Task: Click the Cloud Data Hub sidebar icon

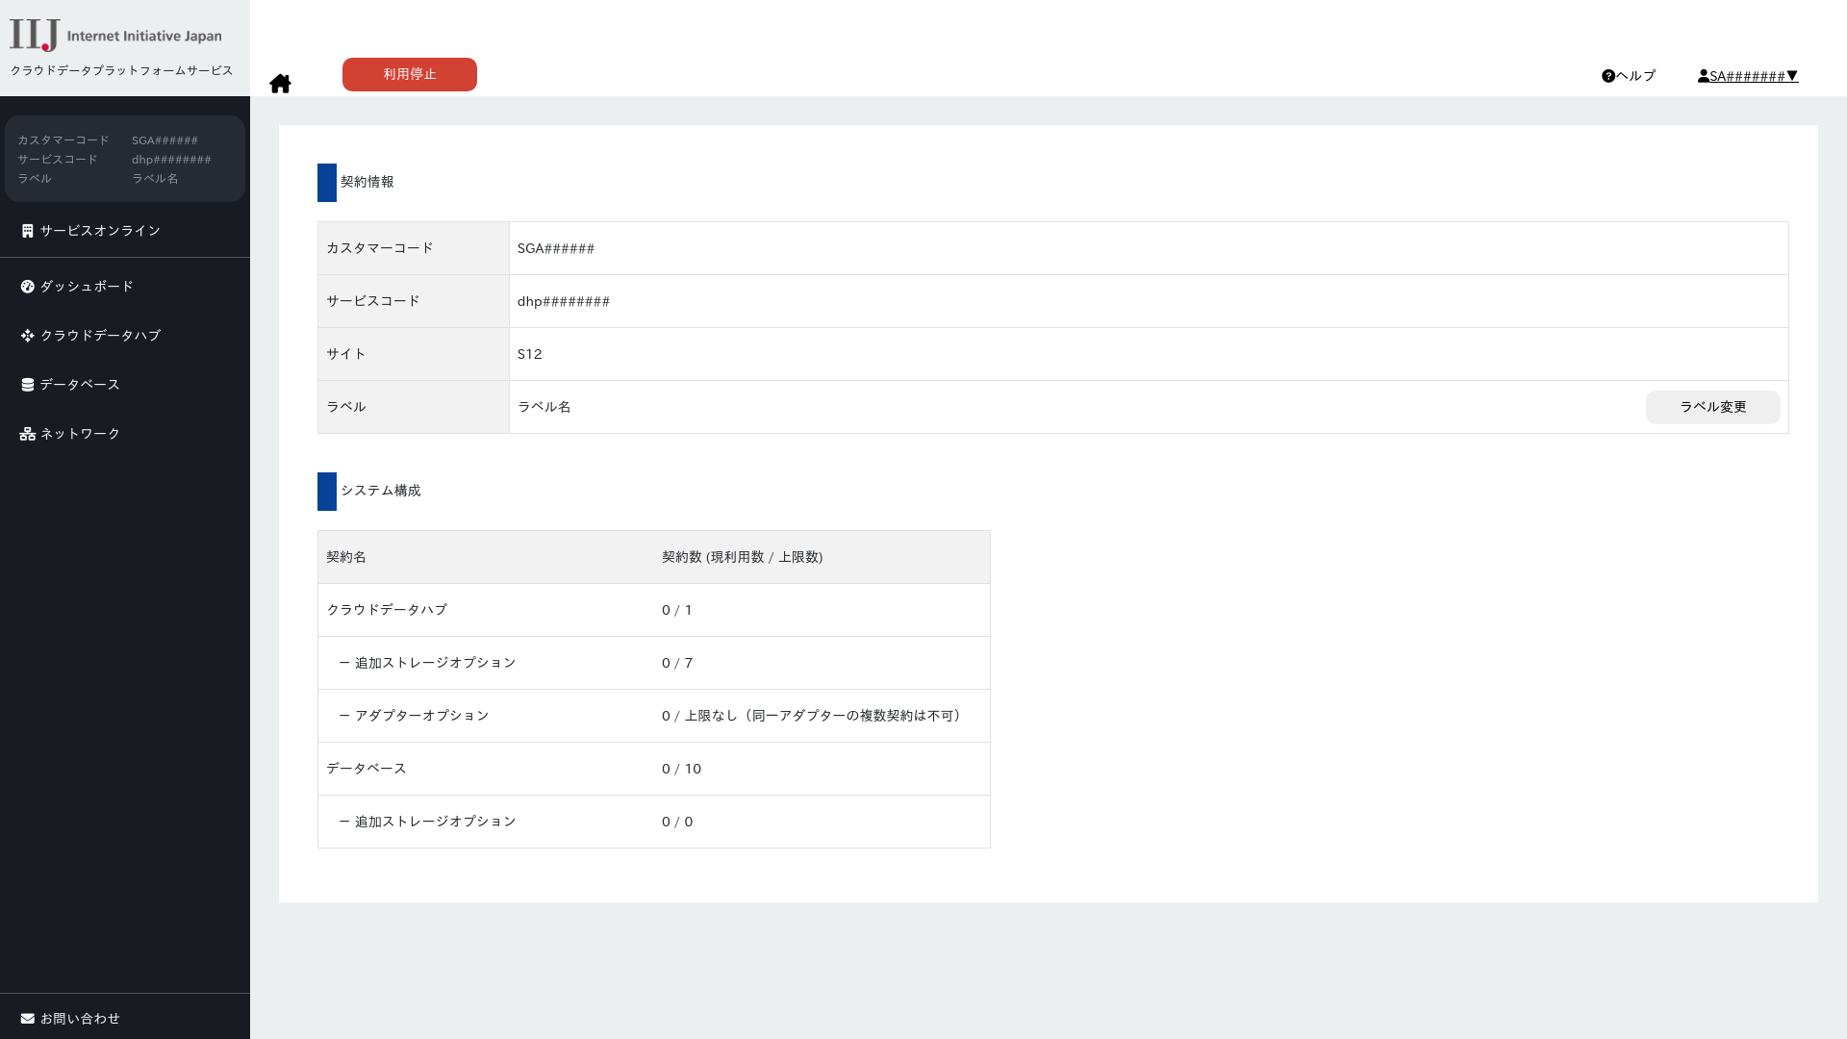Action: coord(28,336)
